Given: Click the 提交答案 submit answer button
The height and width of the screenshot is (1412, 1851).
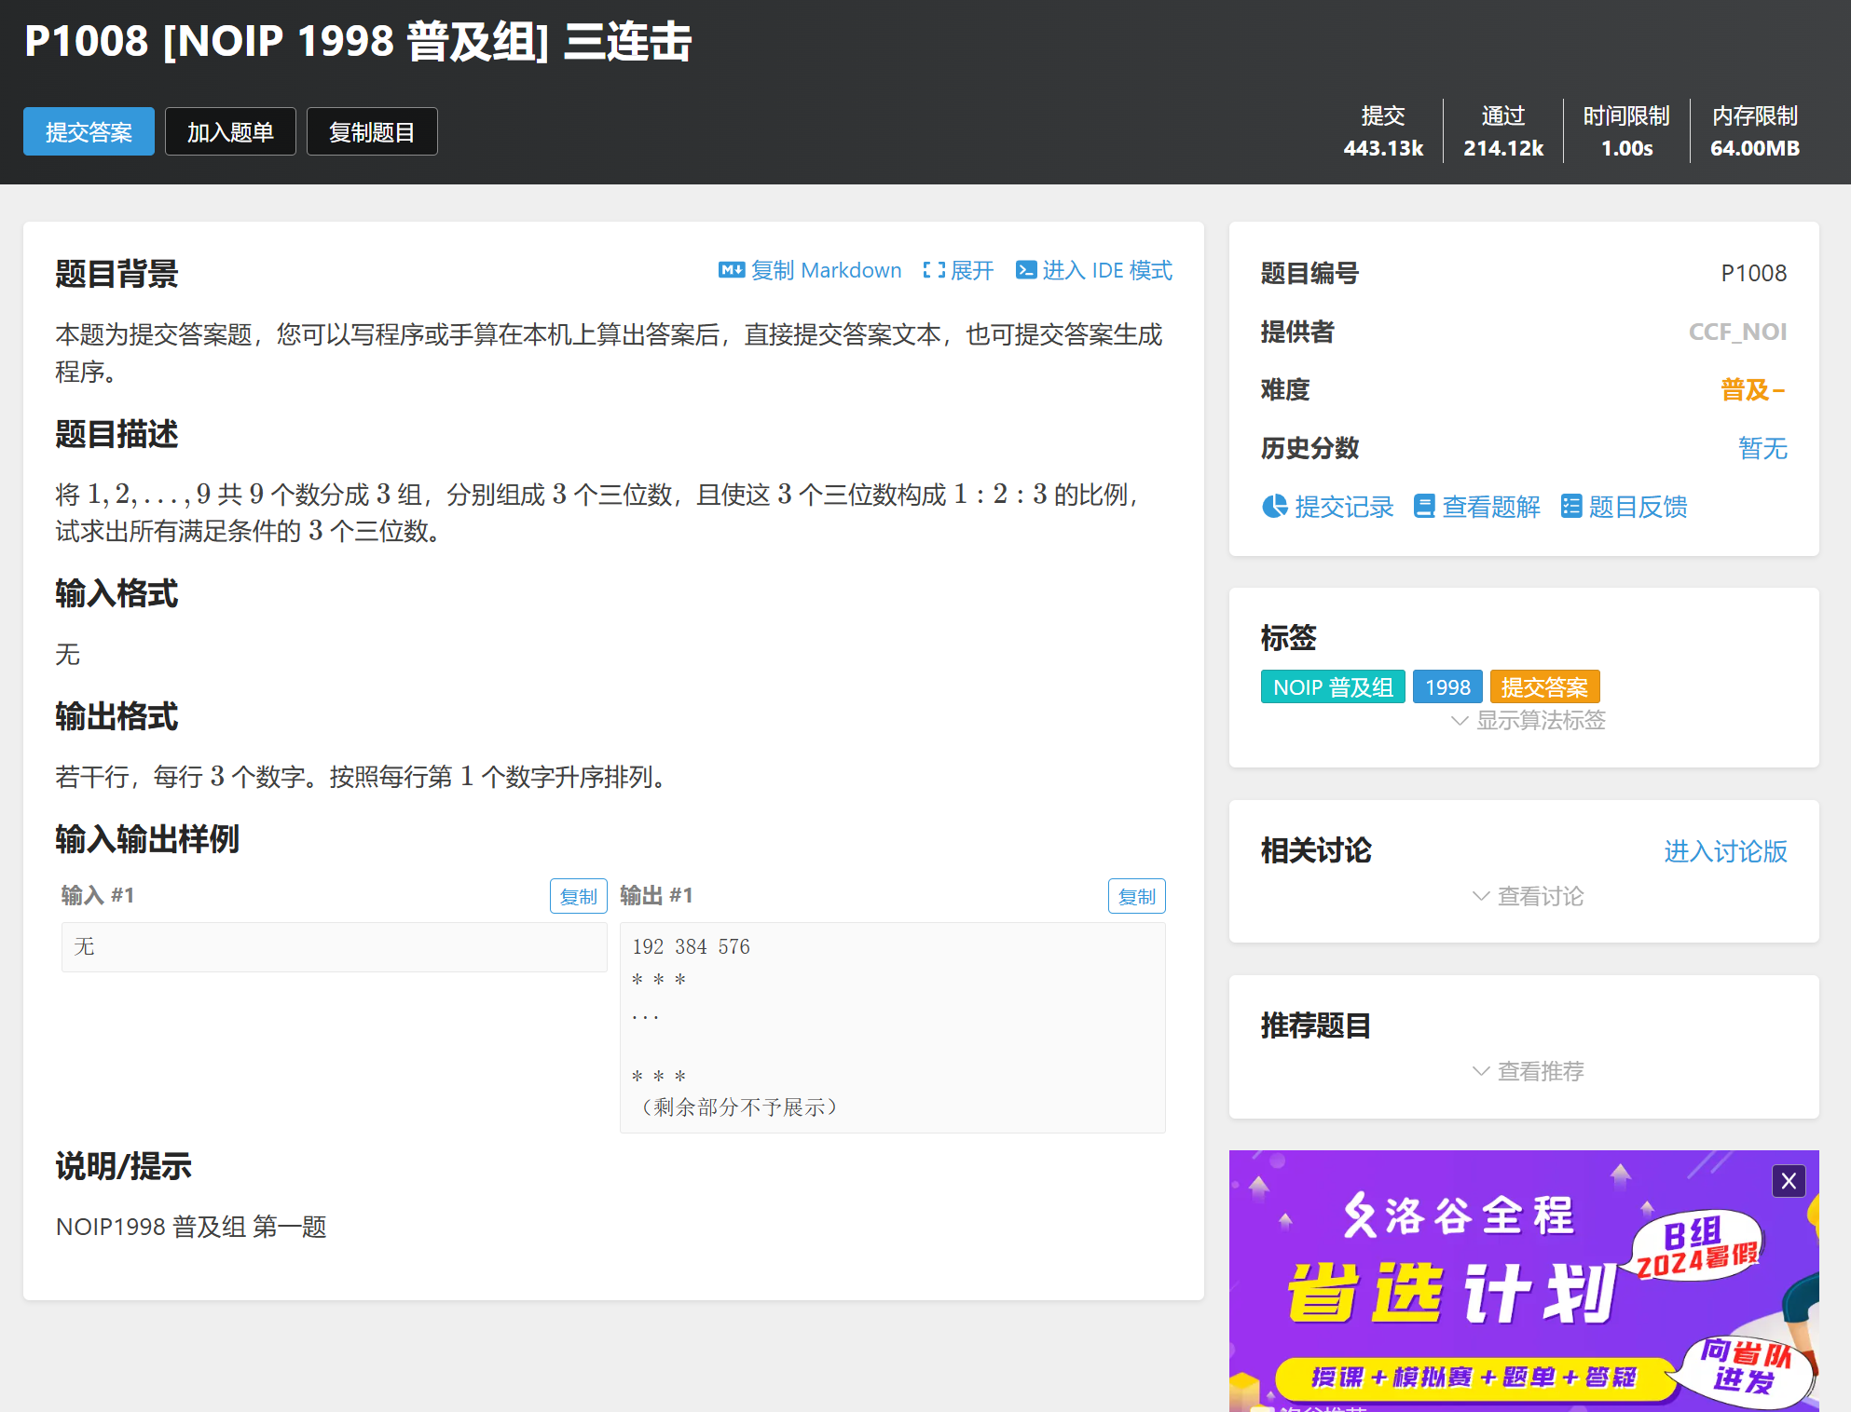Looking at the screenshot, I should point(89,132).
